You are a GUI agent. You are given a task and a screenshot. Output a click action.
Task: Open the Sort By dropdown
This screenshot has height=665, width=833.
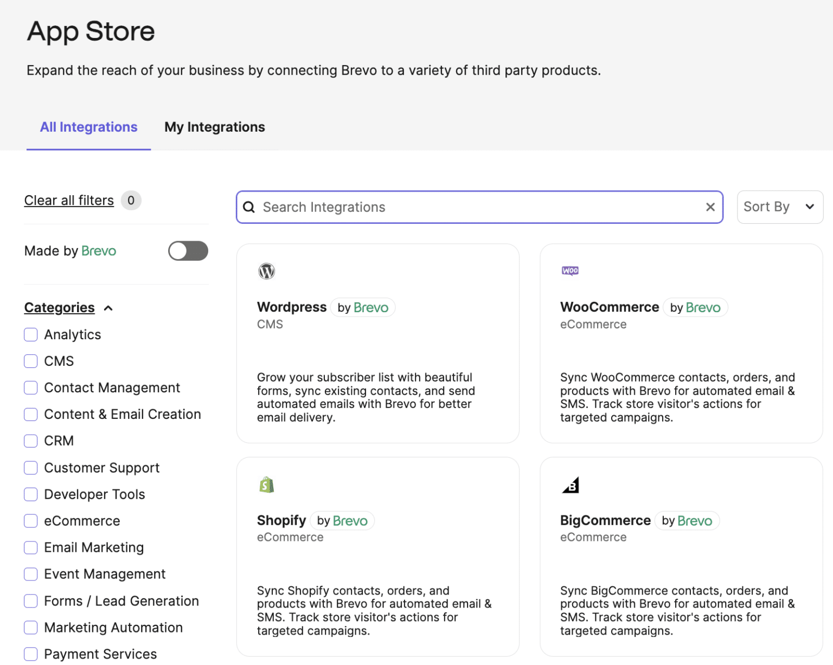pyautogui.click(x=780, y=207)
